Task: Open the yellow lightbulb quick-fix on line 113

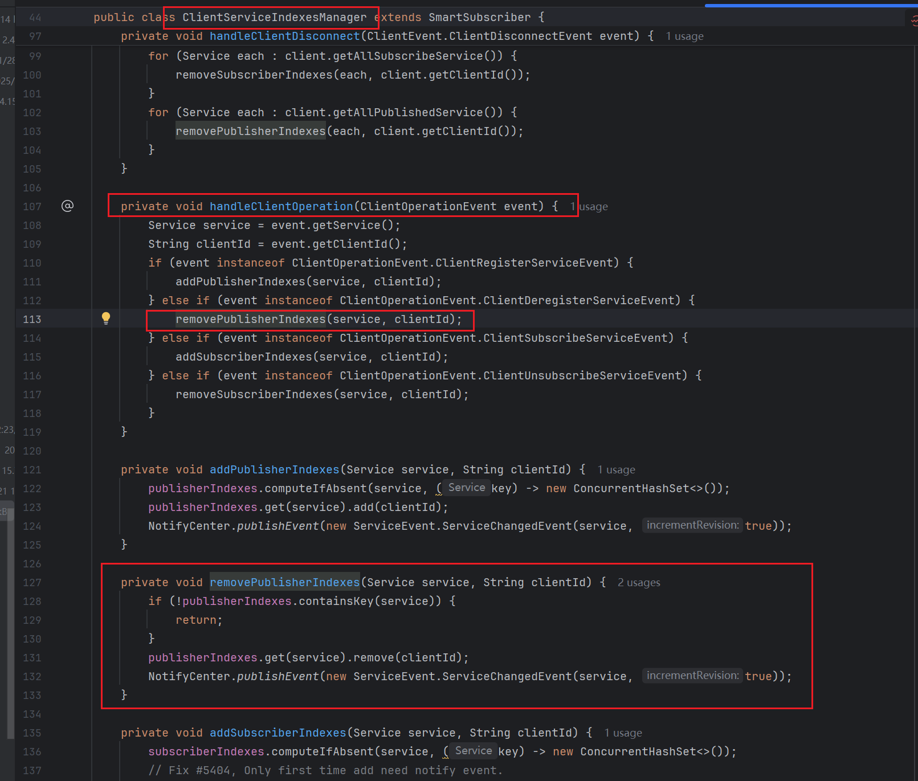Action: pos(106,318)
